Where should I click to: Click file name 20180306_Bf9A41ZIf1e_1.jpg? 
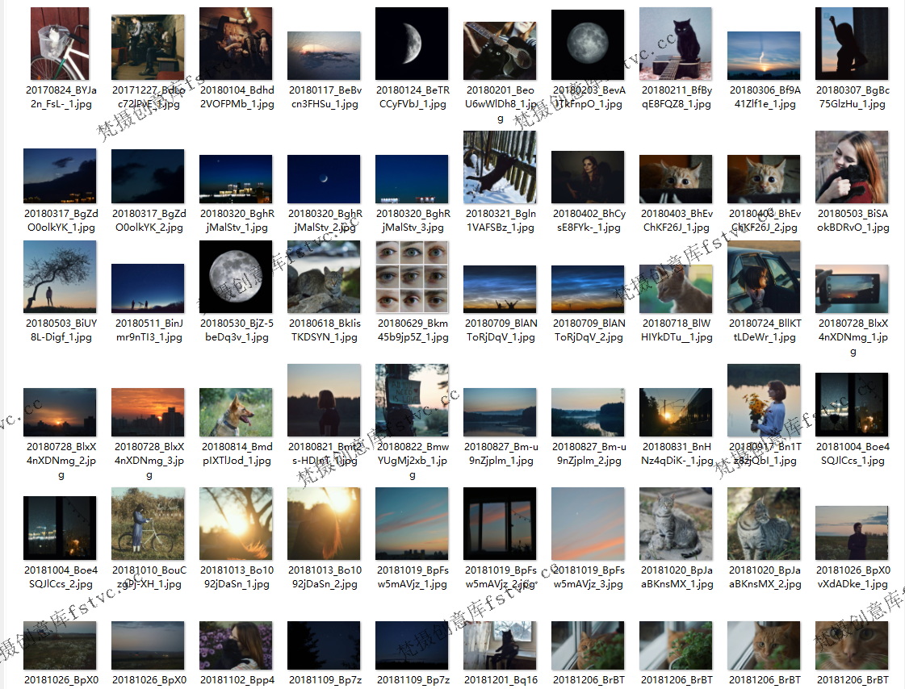pyautogui.click(x=765, y=97)
